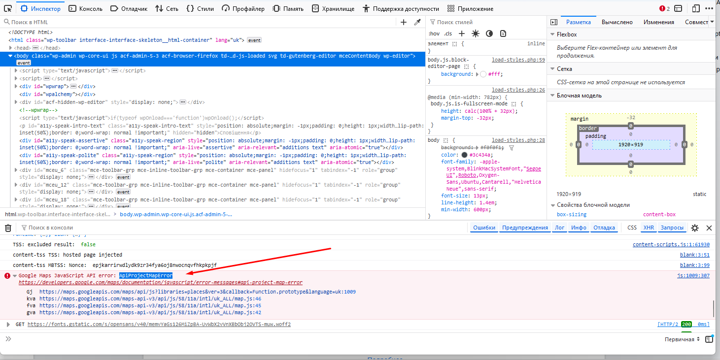Open the Приложение tab
720x360 pixels.
(470, 8)
